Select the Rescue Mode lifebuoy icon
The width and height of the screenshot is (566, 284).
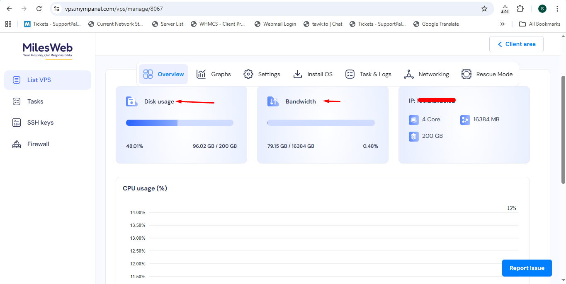tap(466, 74)
